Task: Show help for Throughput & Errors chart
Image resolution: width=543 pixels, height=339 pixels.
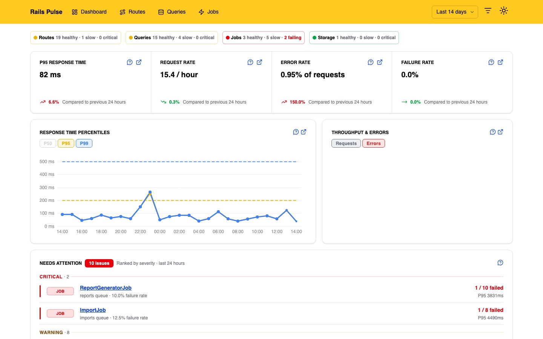Action: point(493,132)
